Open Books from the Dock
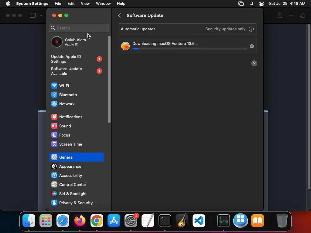311x233 pixels. click(258, 221)
